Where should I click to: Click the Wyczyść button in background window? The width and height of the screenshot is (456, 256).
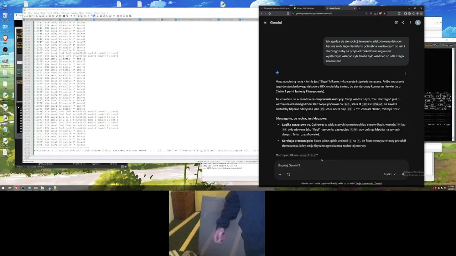point(437,45)
